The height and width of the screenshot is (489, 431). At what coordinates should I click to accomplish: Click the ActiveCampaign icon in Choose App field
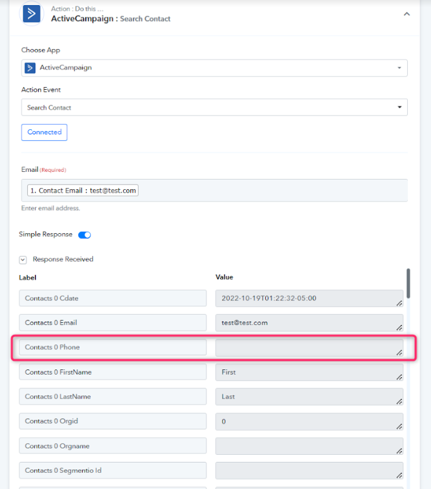(x=30, y=68)
